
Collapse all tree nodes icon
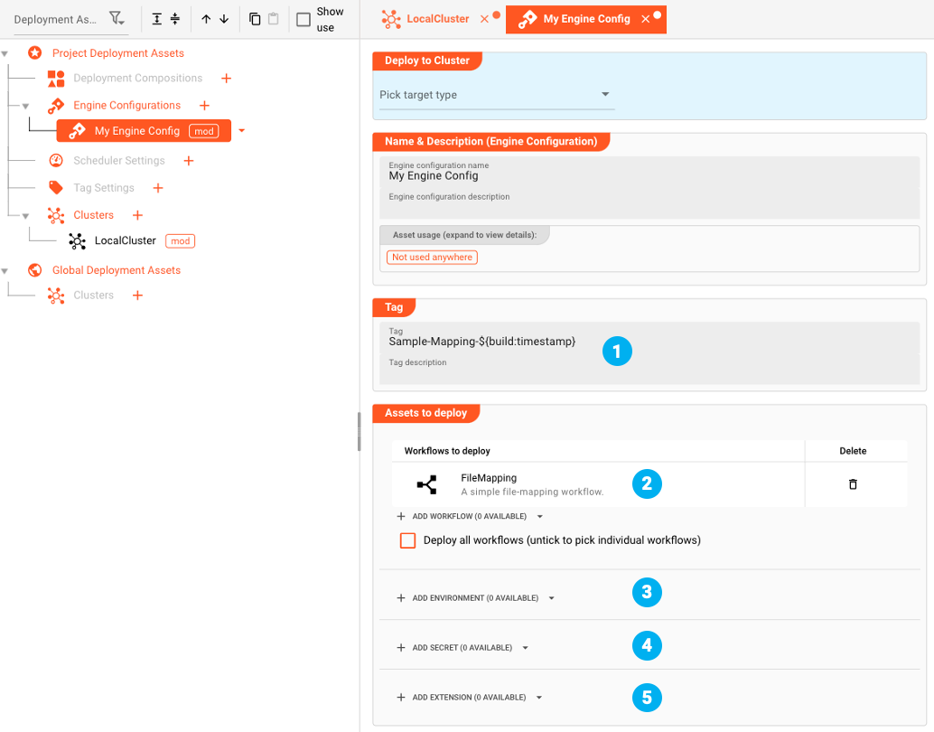click(x=175, y=19)
